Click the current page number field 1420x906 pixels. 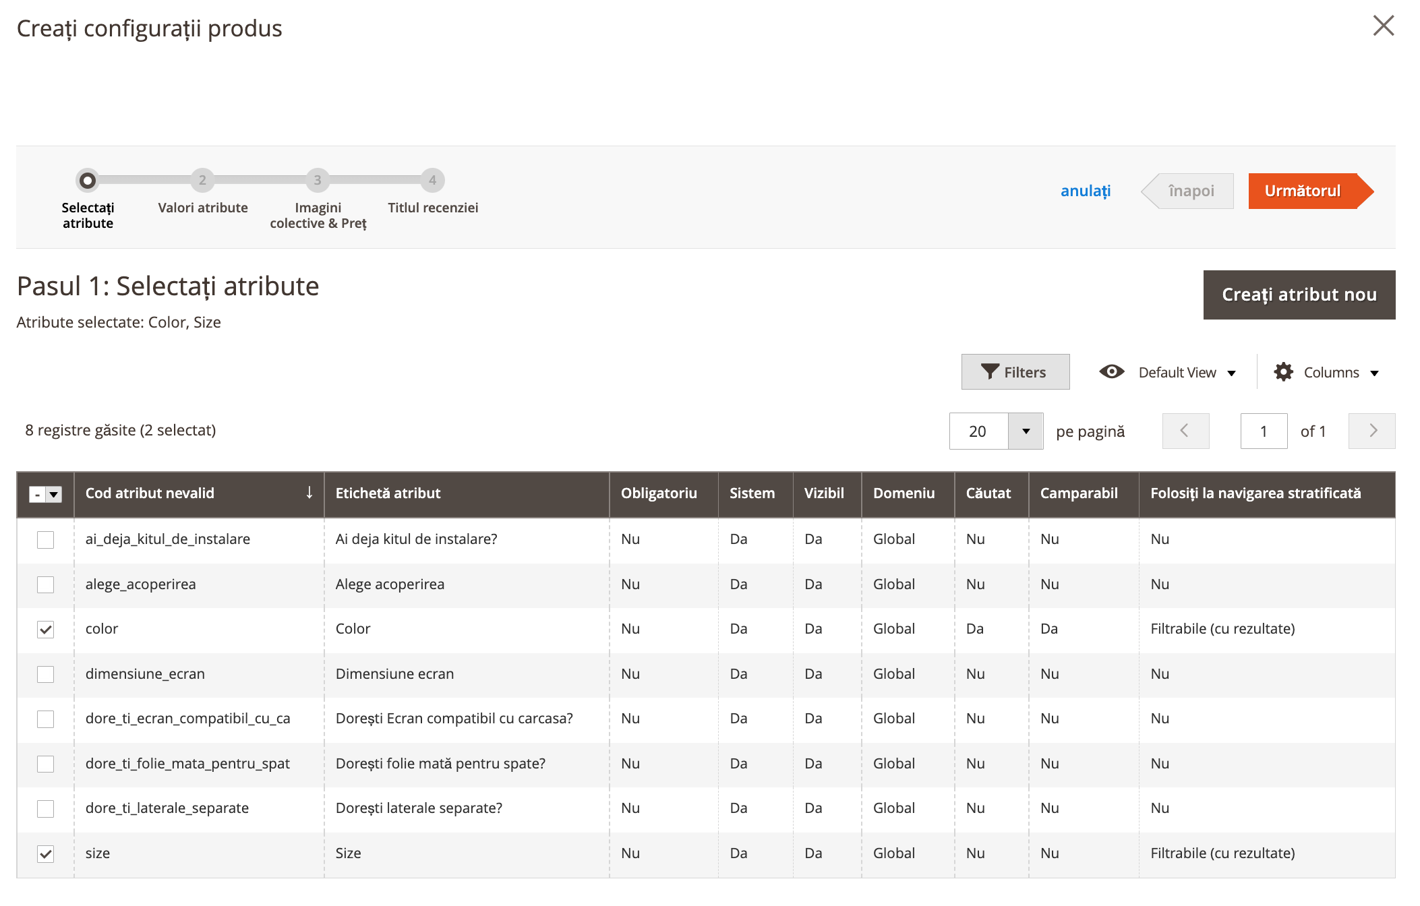click(1264, 431)
